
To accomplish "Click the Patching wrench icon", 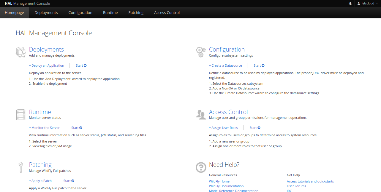I will coord(21,167).
